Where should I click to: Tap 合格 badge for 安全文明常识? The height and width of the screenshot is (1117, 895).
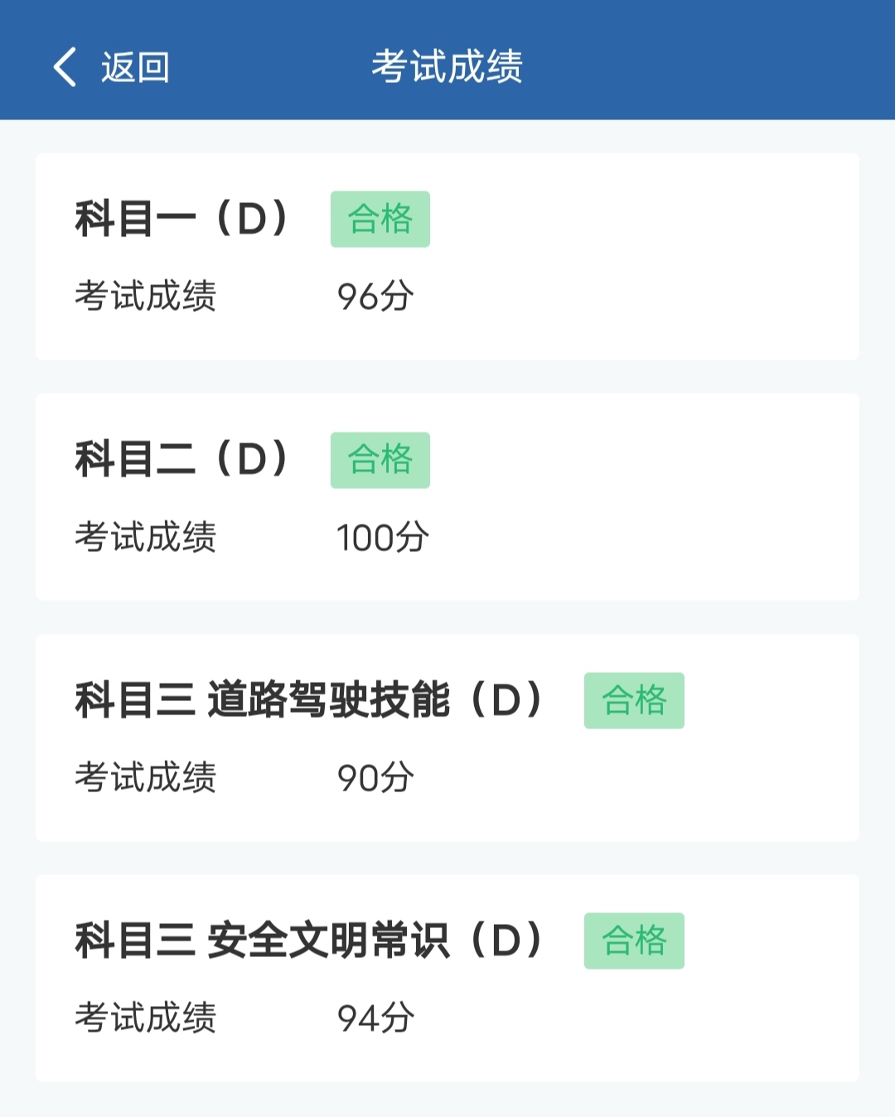pyautogui.click(x=634, y=941)
